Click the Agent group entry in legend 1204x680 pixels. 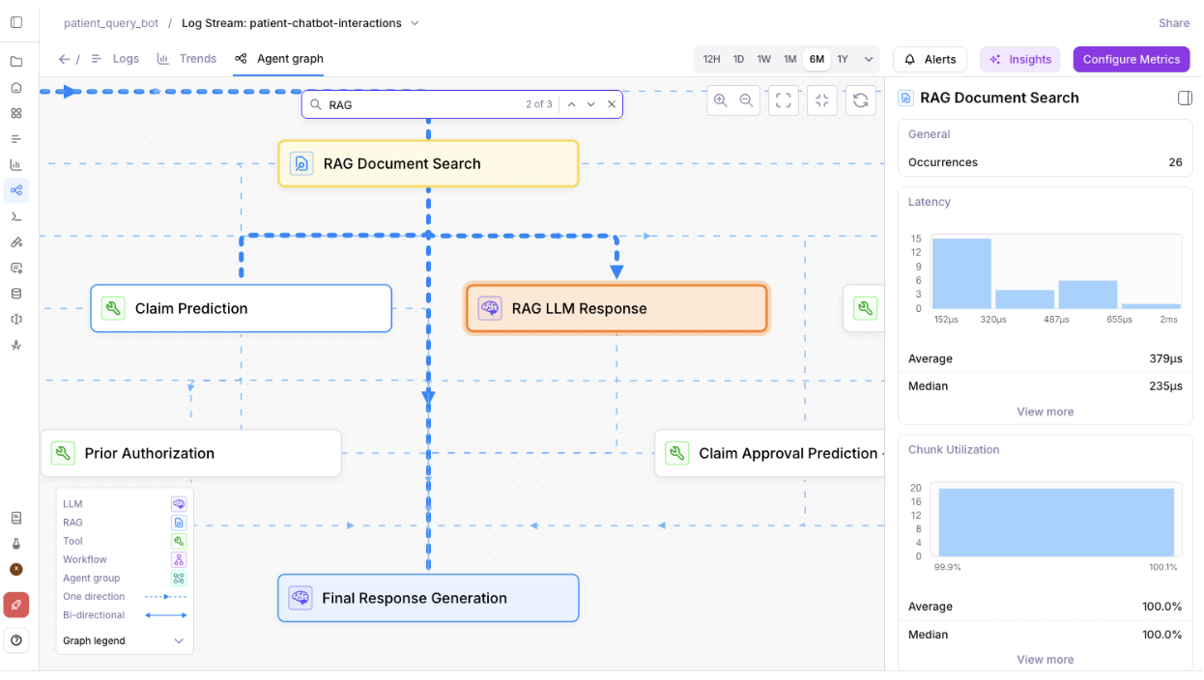click(125, 578)
